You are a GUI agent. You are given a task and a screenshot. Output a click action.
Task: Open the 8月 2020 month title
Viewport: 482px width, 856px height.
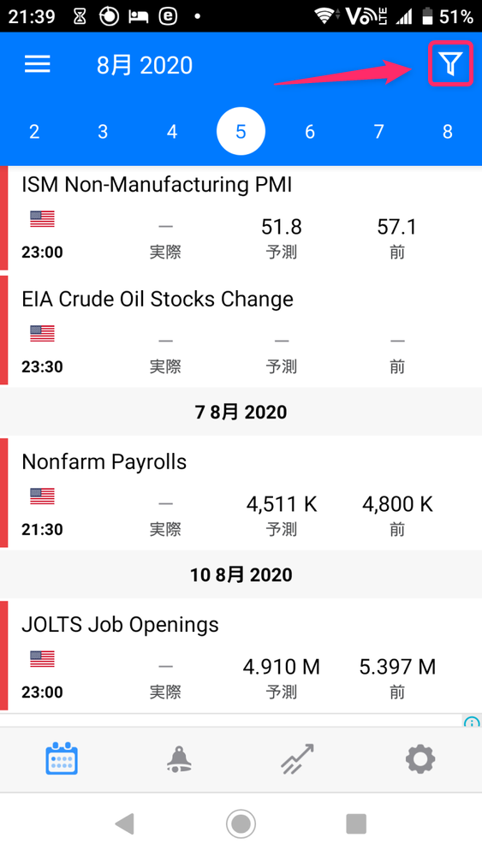pos(145,66)
